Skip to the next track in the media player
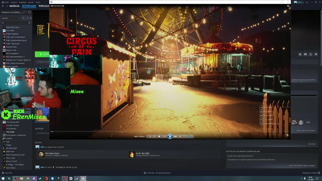This screenshot has width=322, height=181. (x=175, y=136)
